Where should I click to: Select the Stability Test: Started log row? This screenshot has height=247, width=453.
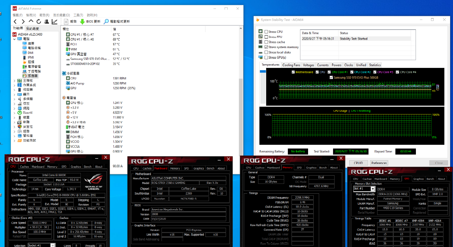tap(355, 39)
